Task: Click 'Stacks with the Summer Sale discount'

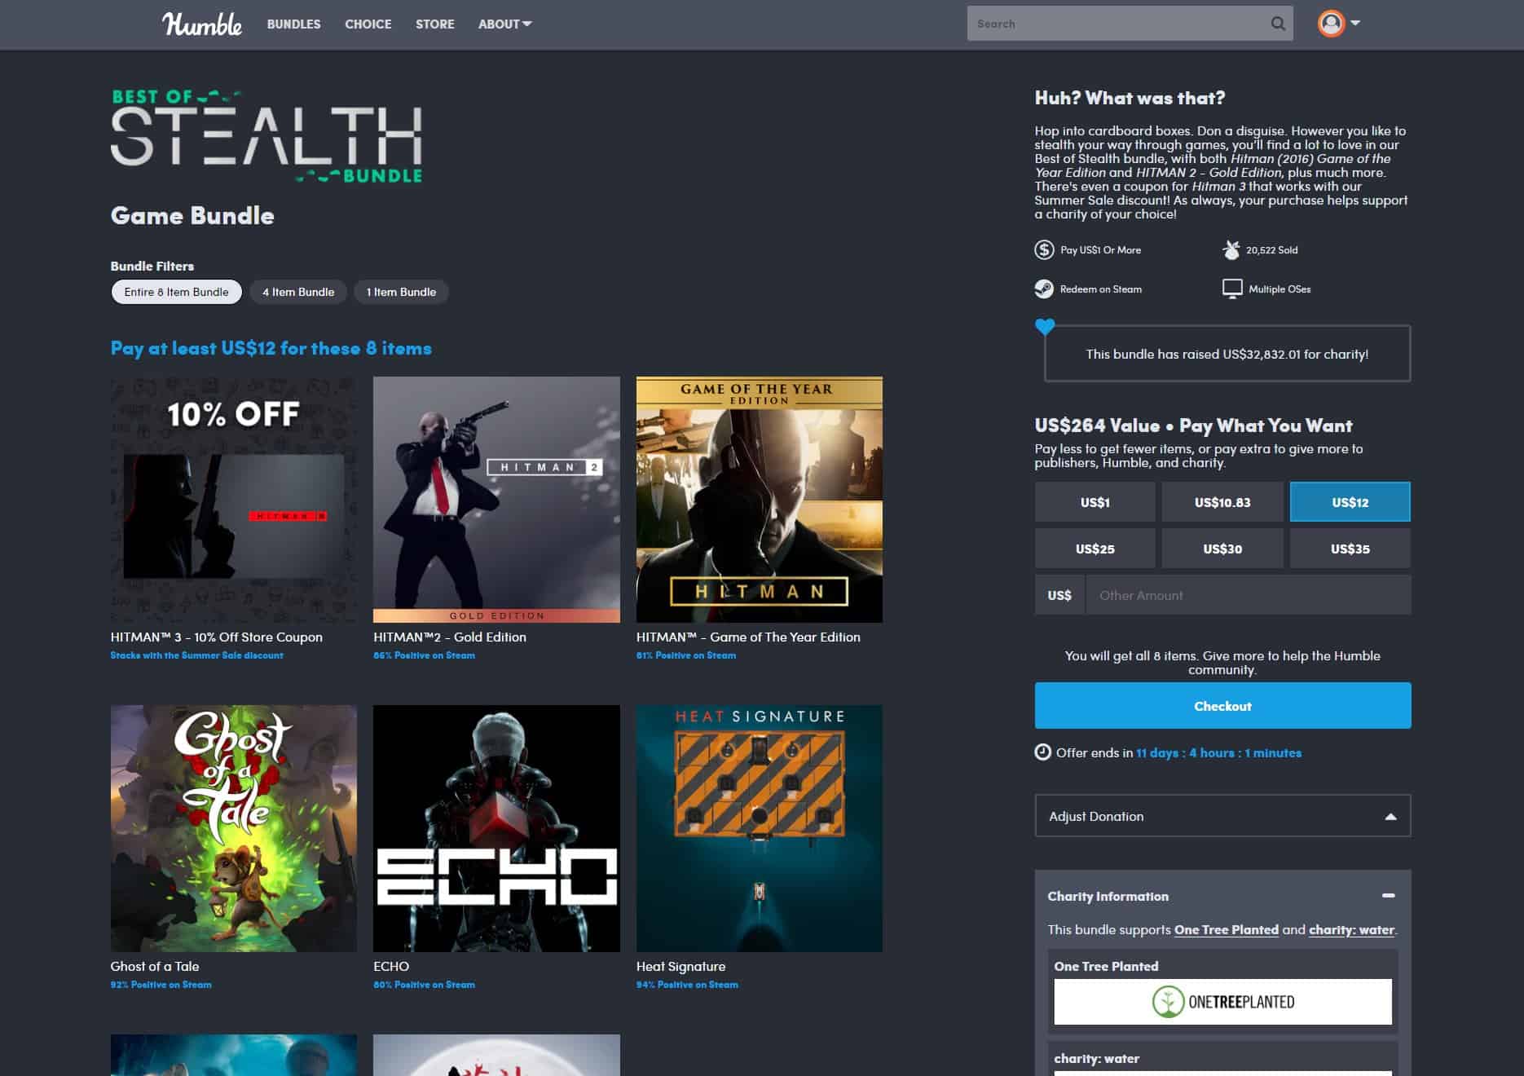Action: coord(196,655)
